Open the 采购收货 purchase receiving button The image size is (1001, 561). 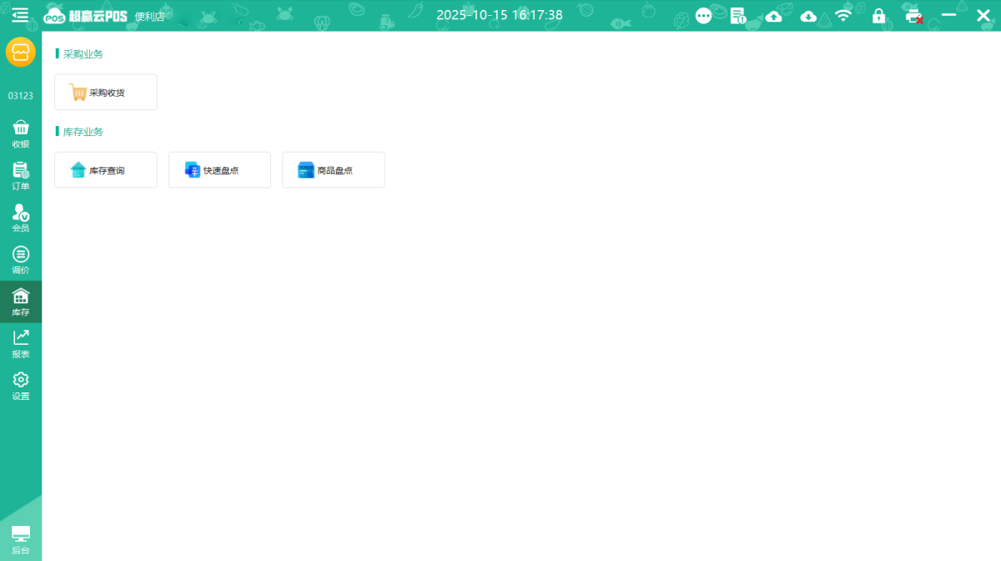coord(106,93)
